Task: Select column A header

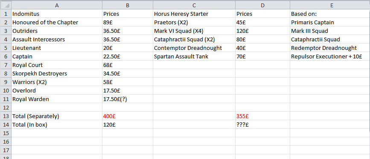Action: click(57, 5)
